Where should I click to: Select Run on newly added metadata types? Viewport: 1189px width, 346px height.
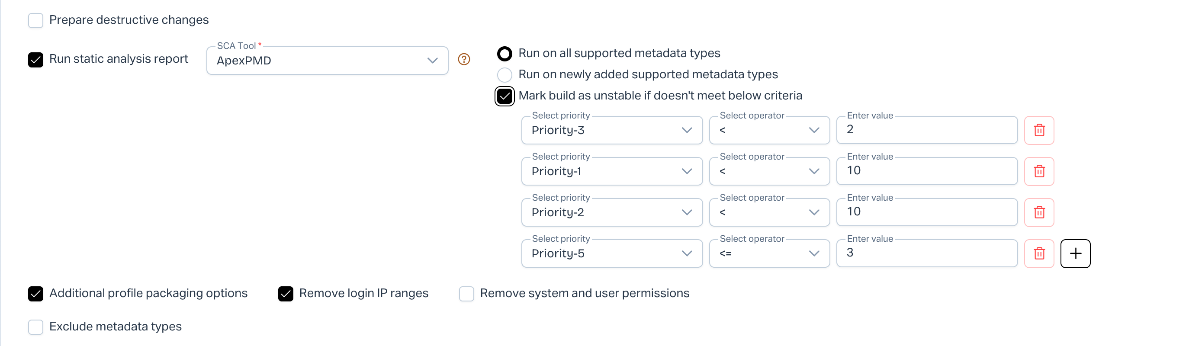[x=505, y=75]
